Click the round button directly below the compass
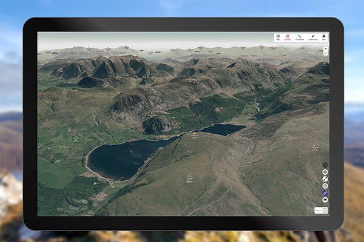This screenshot has height=242, width=364. coord(325,172)
